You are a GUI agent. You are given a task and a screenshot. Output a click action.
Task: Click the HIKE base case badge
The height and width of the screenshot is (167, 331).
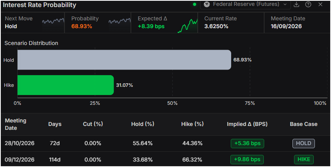click(x=303, y=160)
